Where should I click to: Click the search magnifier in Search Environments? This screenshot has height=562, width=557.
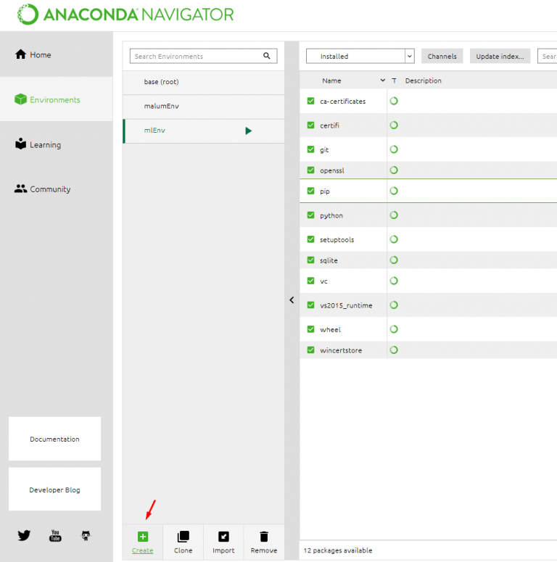pos(267,56)
